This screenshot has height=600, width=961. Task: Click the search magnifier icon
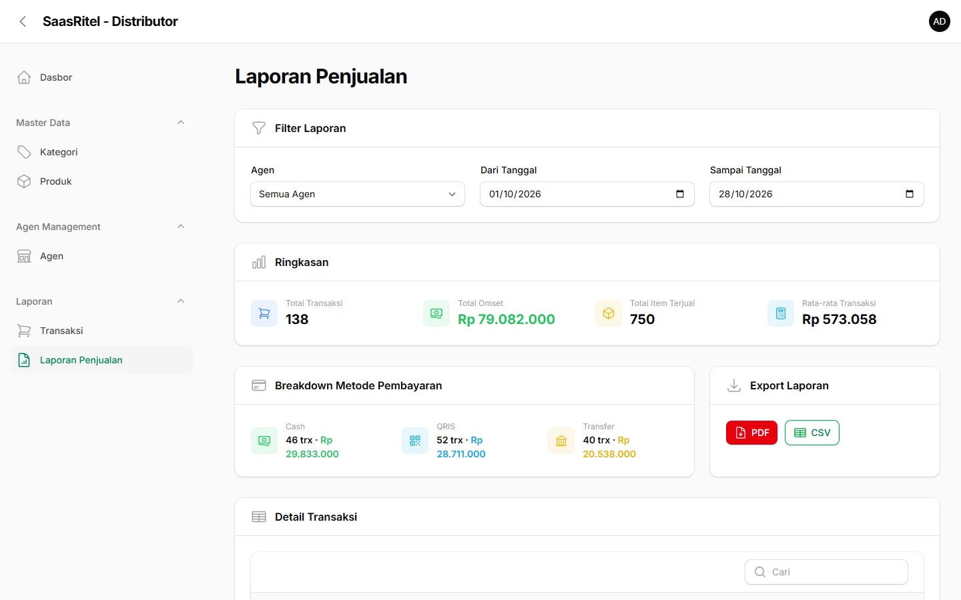[x=760, y=572]
